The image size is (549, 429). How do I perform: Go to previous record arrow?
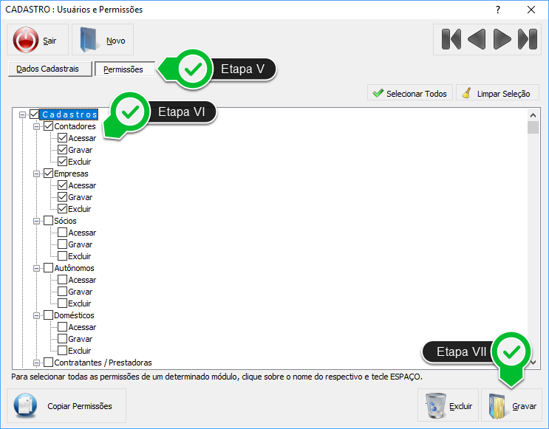pos(477,39)
